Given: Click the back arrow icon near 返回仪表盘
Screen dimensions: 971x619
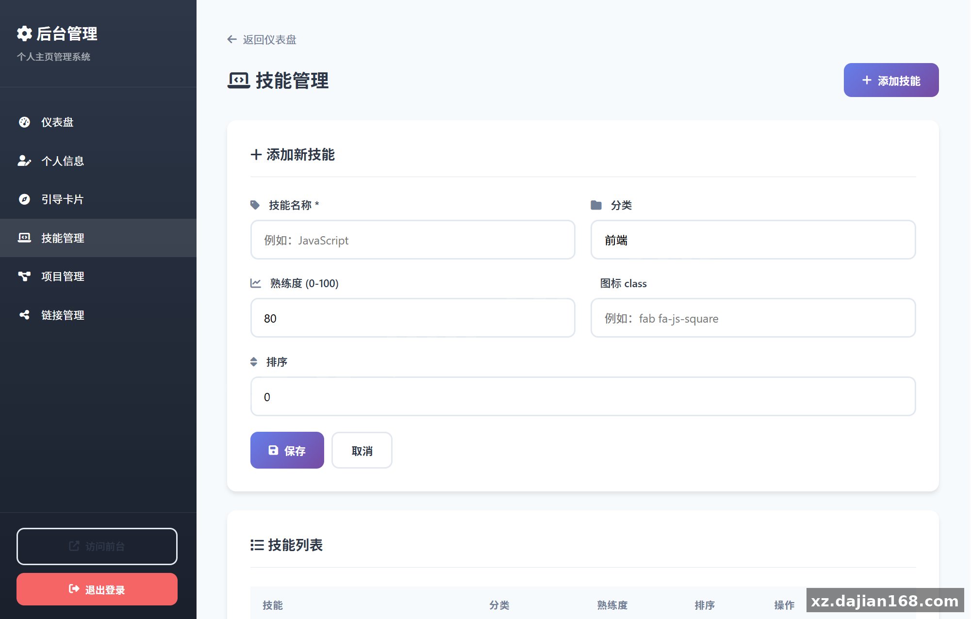Looking at the screenshot, I should [232, 39].
